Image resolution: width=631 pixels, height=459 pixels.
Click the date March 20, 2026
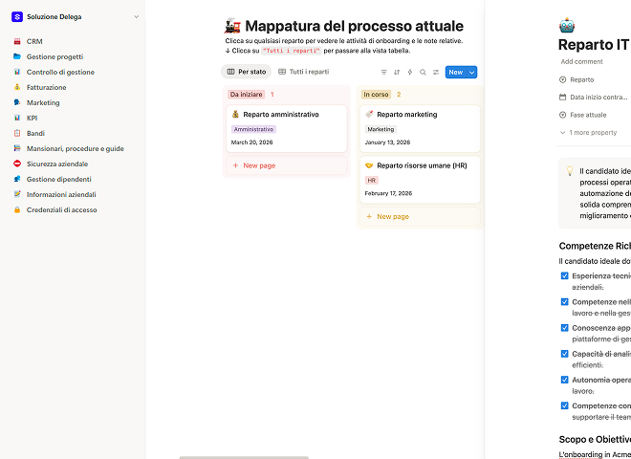(251, 142)
